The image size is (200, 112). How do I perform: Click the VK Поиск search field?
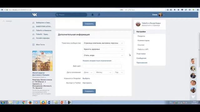[x=71, y=15]
